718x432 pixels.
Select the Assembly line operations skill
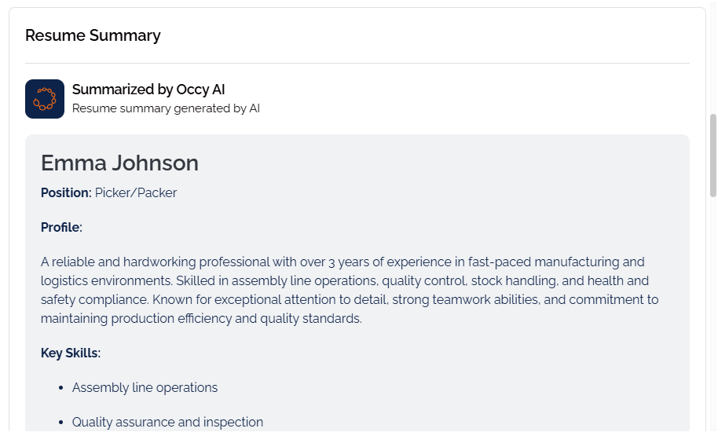click(145, 388)
